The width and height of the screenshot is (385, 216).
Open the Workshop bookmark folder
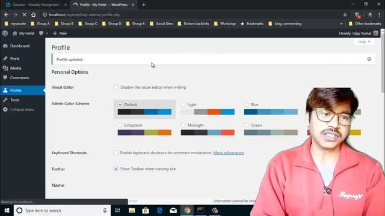click(225, 24)
